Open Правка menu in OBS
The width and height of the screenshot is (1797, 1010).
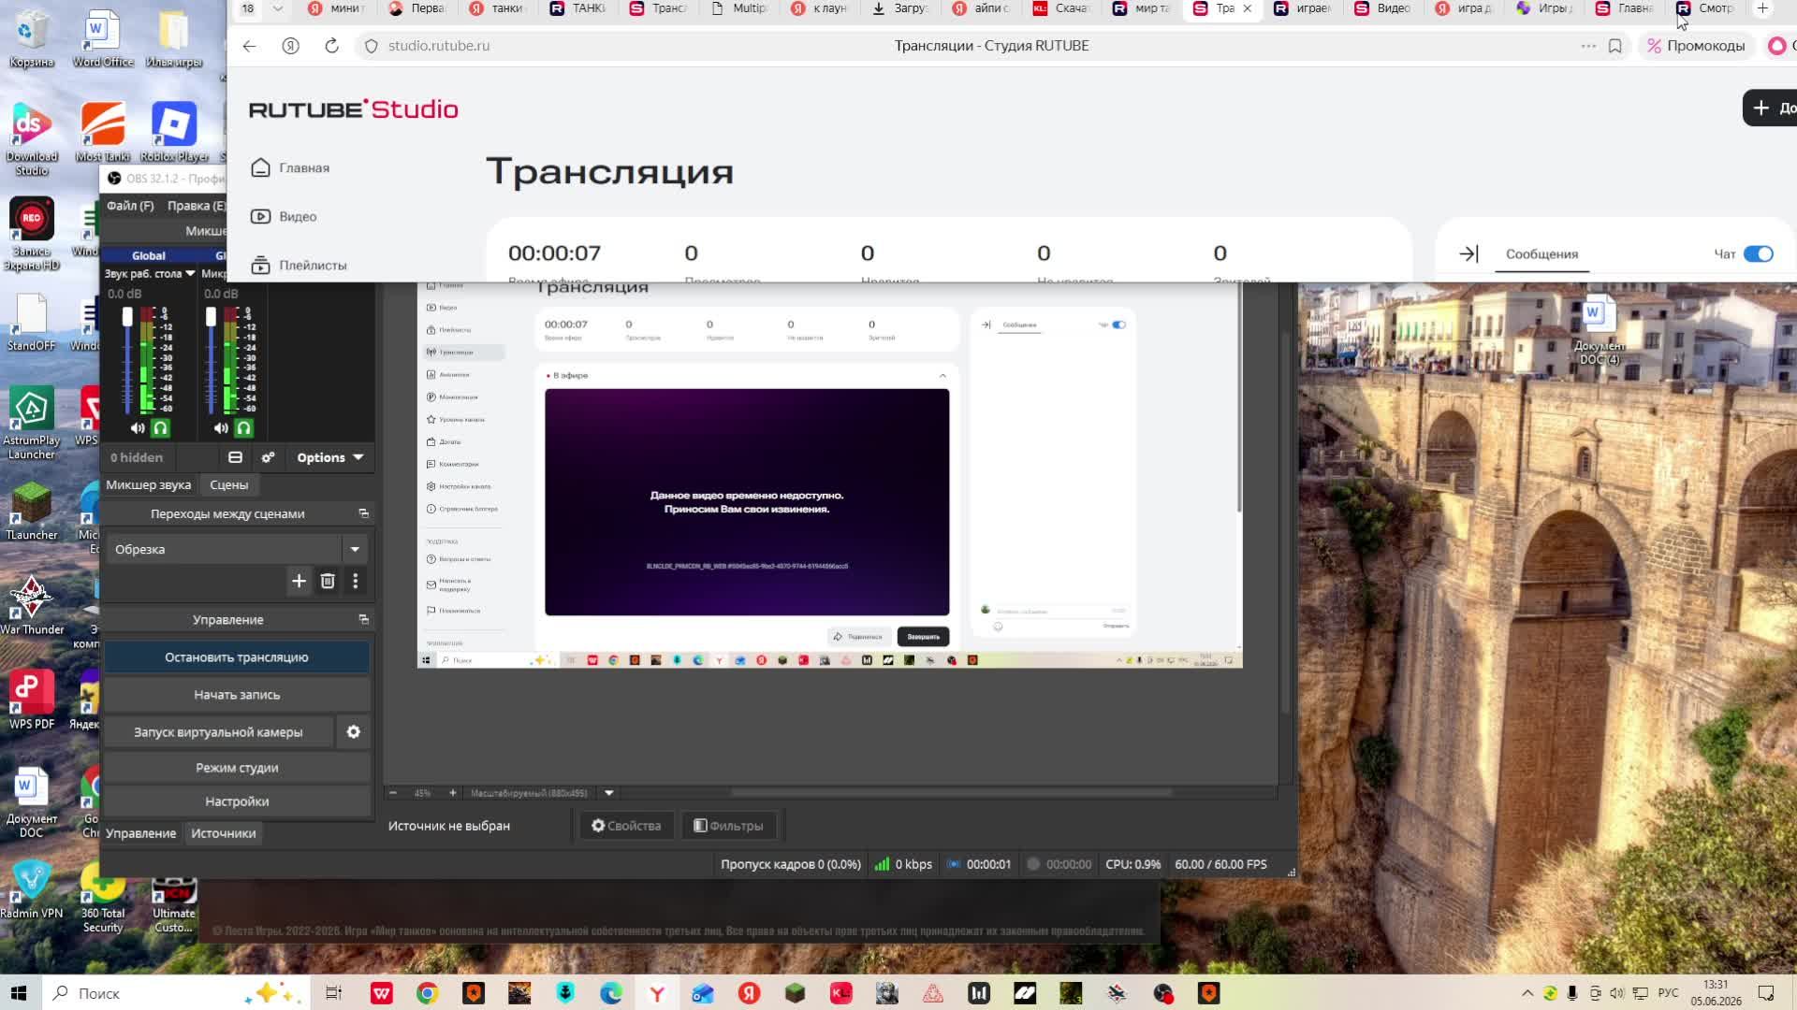(196, 206)
